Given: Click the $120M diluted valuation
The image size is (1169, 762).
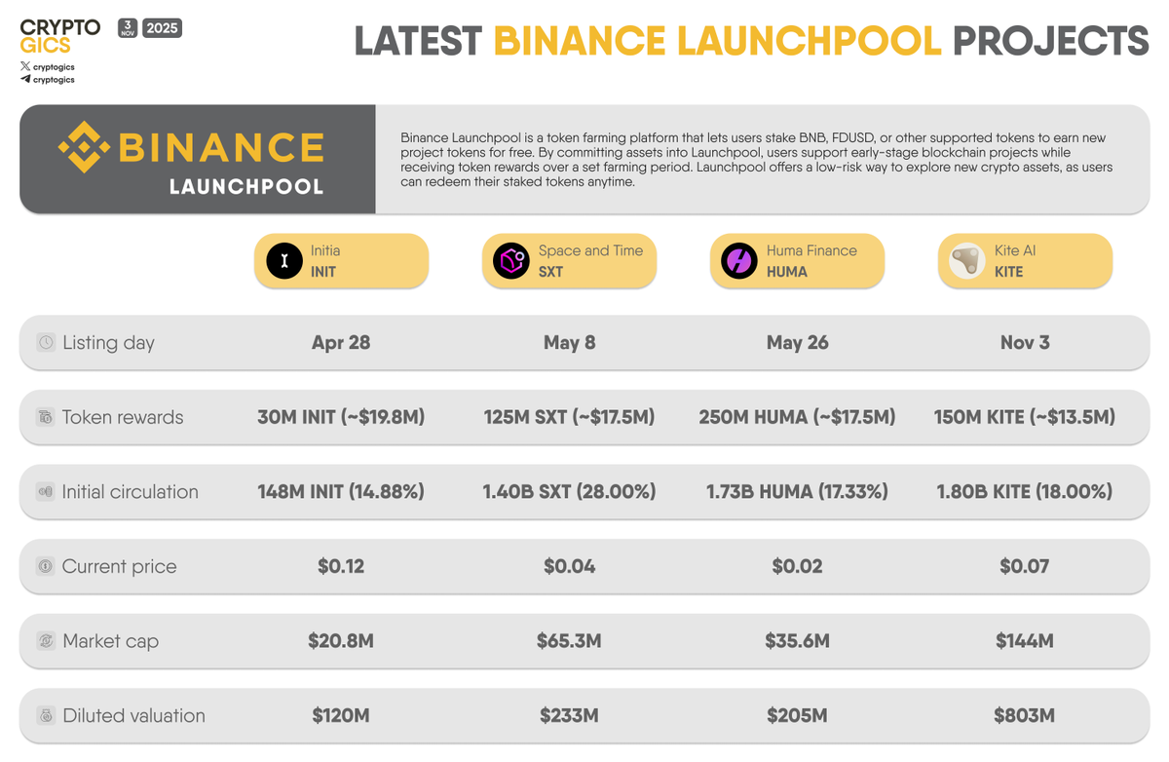Looking at the screenshot, I should tap(341, 716).
